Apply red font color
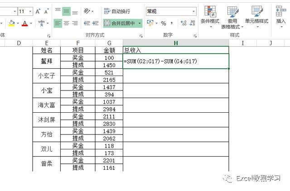Screen dimensions: 290x191 [25, 23]
